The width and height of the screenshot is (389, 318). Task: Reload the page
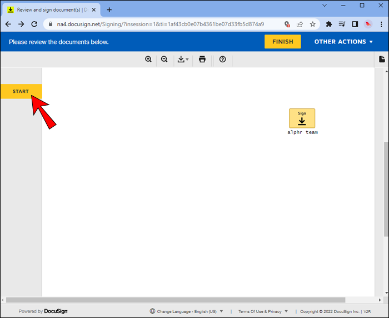34,24
